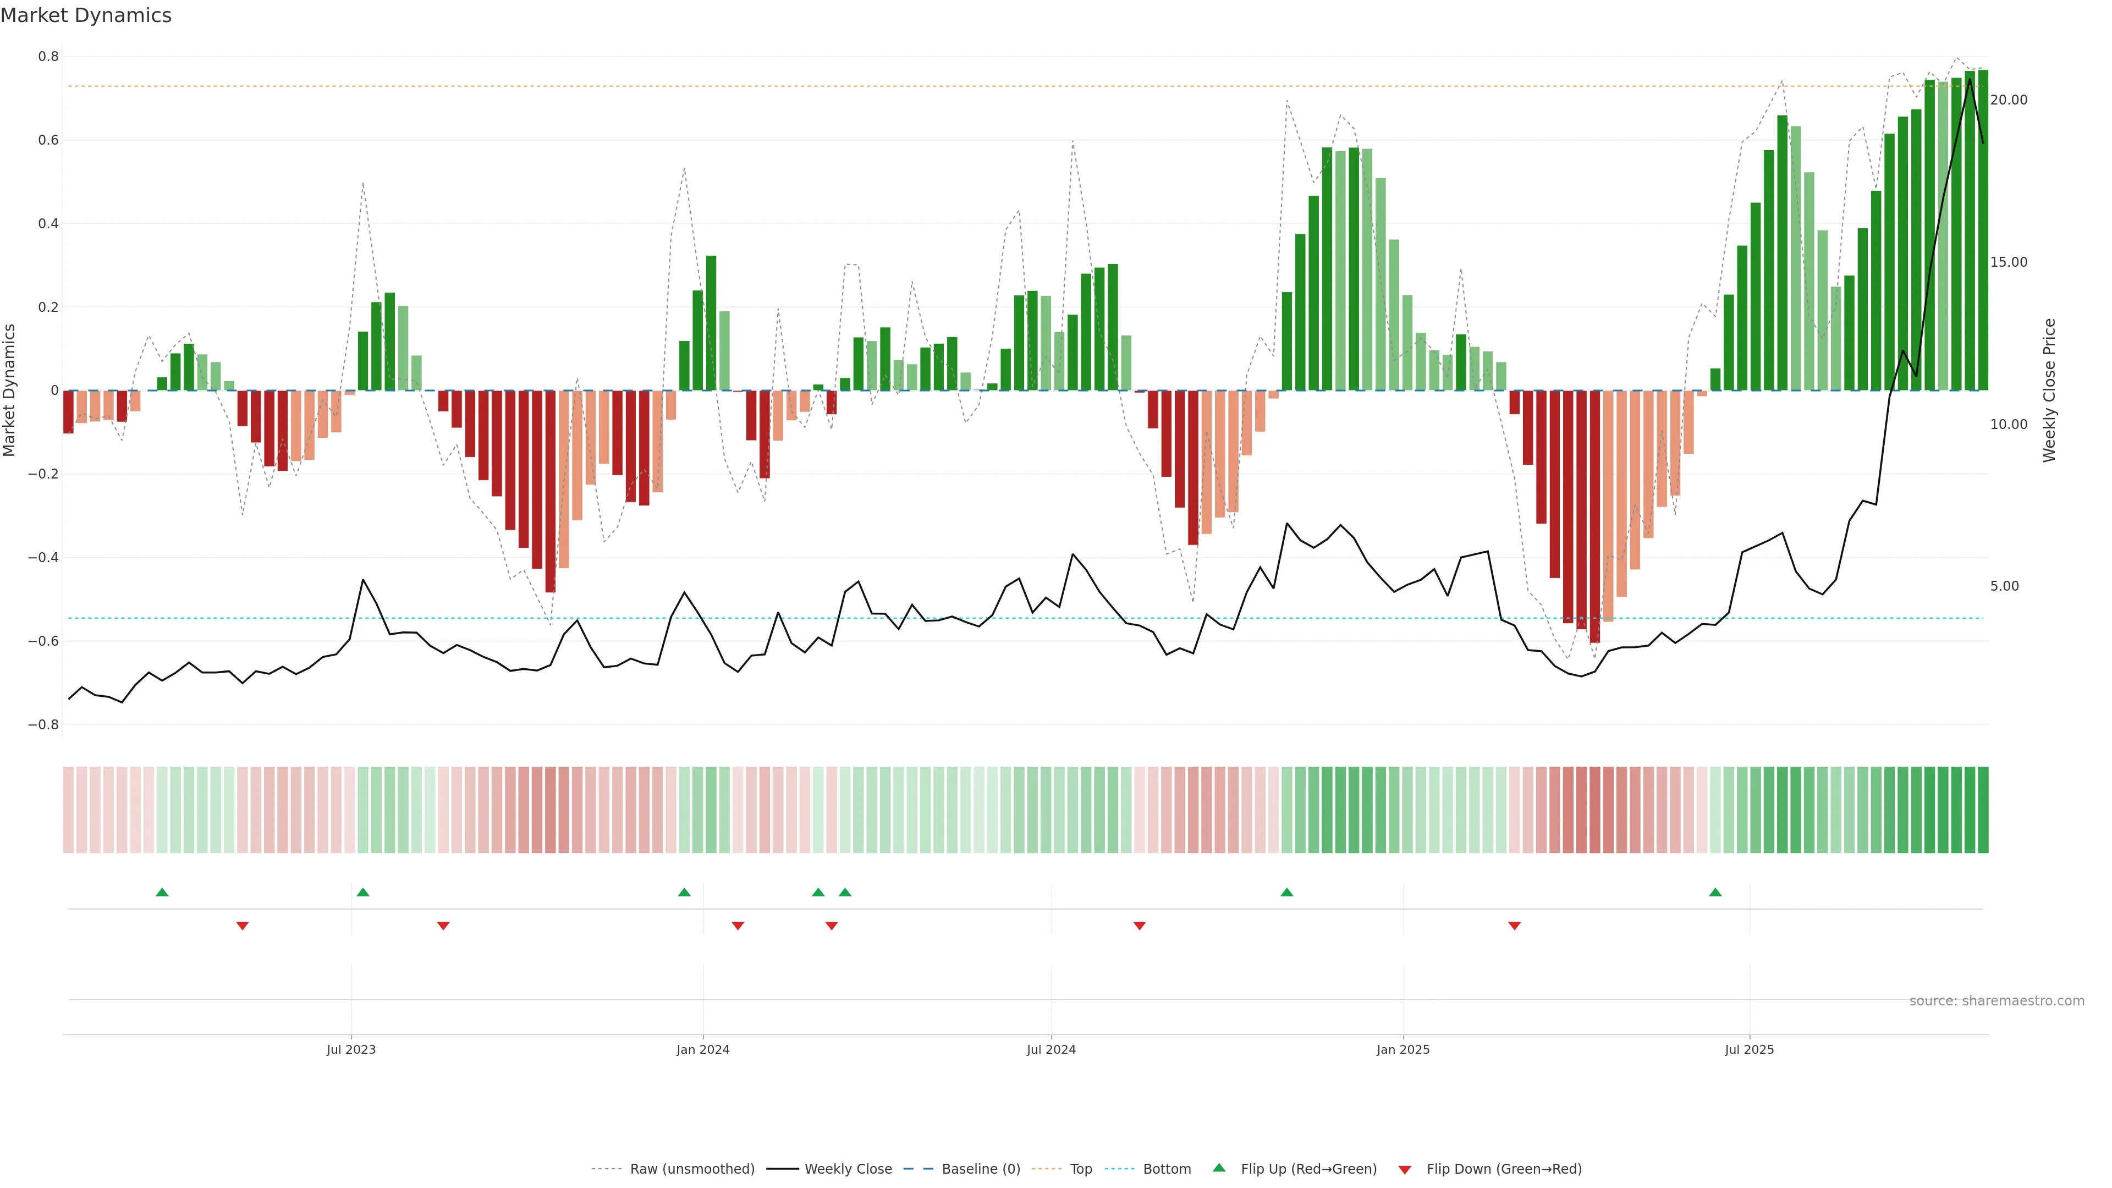Toggle the Baseline (0) legend entry
Image resolution: width=2112 pixels, height=1188 pixels.
[981, 1169]
